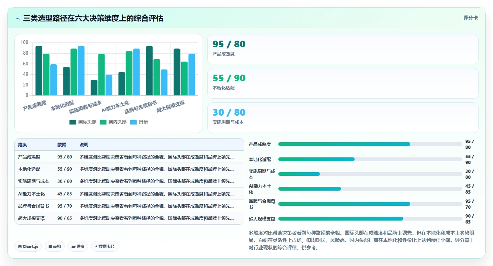Select the 国际头部 bar for 品牌与合规背书
493x266 pixels.
click(149, 71)
